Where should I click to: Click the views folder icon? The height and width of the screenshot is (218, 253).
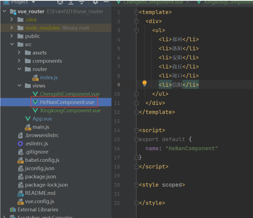pos(28,86)
